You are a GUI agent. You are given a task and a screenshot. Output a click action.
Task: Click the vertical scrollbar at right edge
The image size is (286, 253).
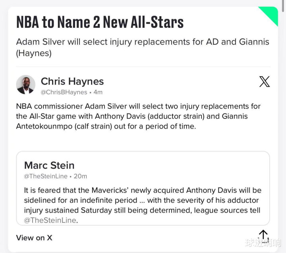tap(284, 6)
